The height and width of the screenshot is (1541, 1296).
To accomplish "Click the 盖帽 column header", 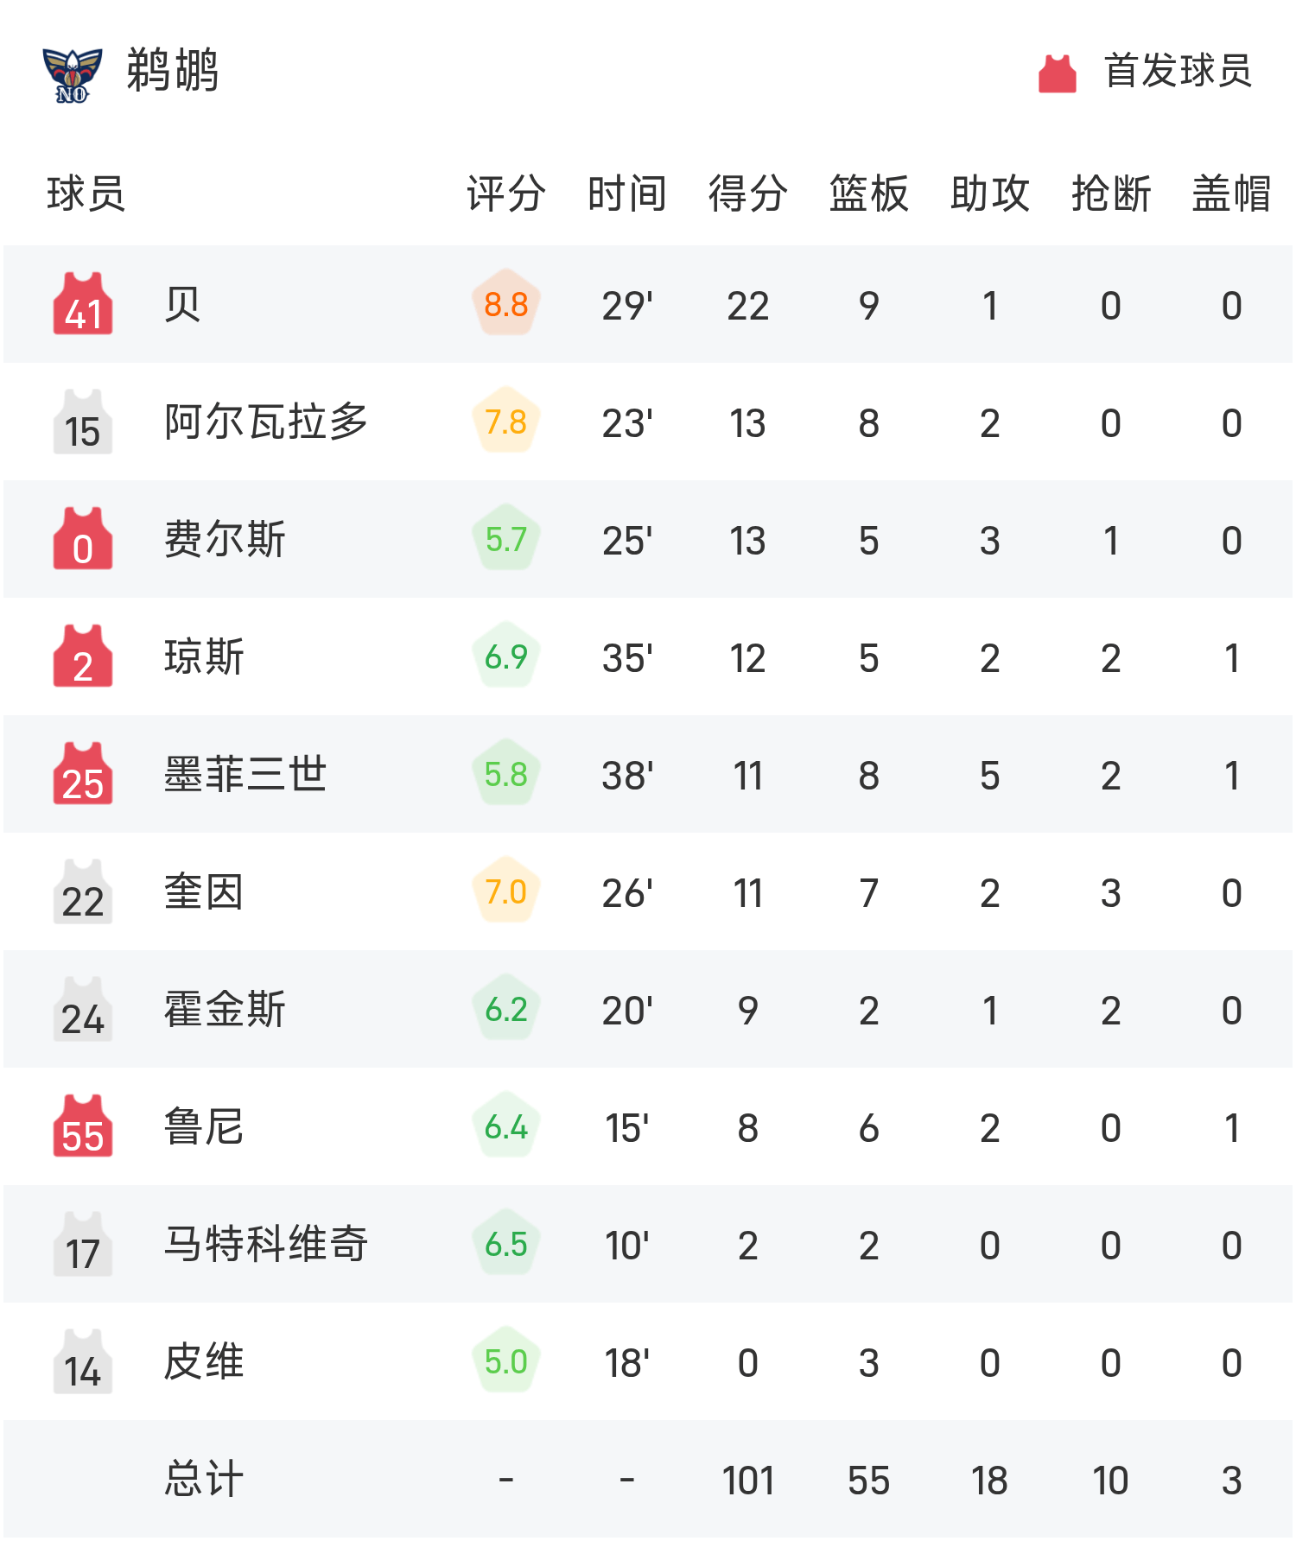I will (x=1231, y=193).
